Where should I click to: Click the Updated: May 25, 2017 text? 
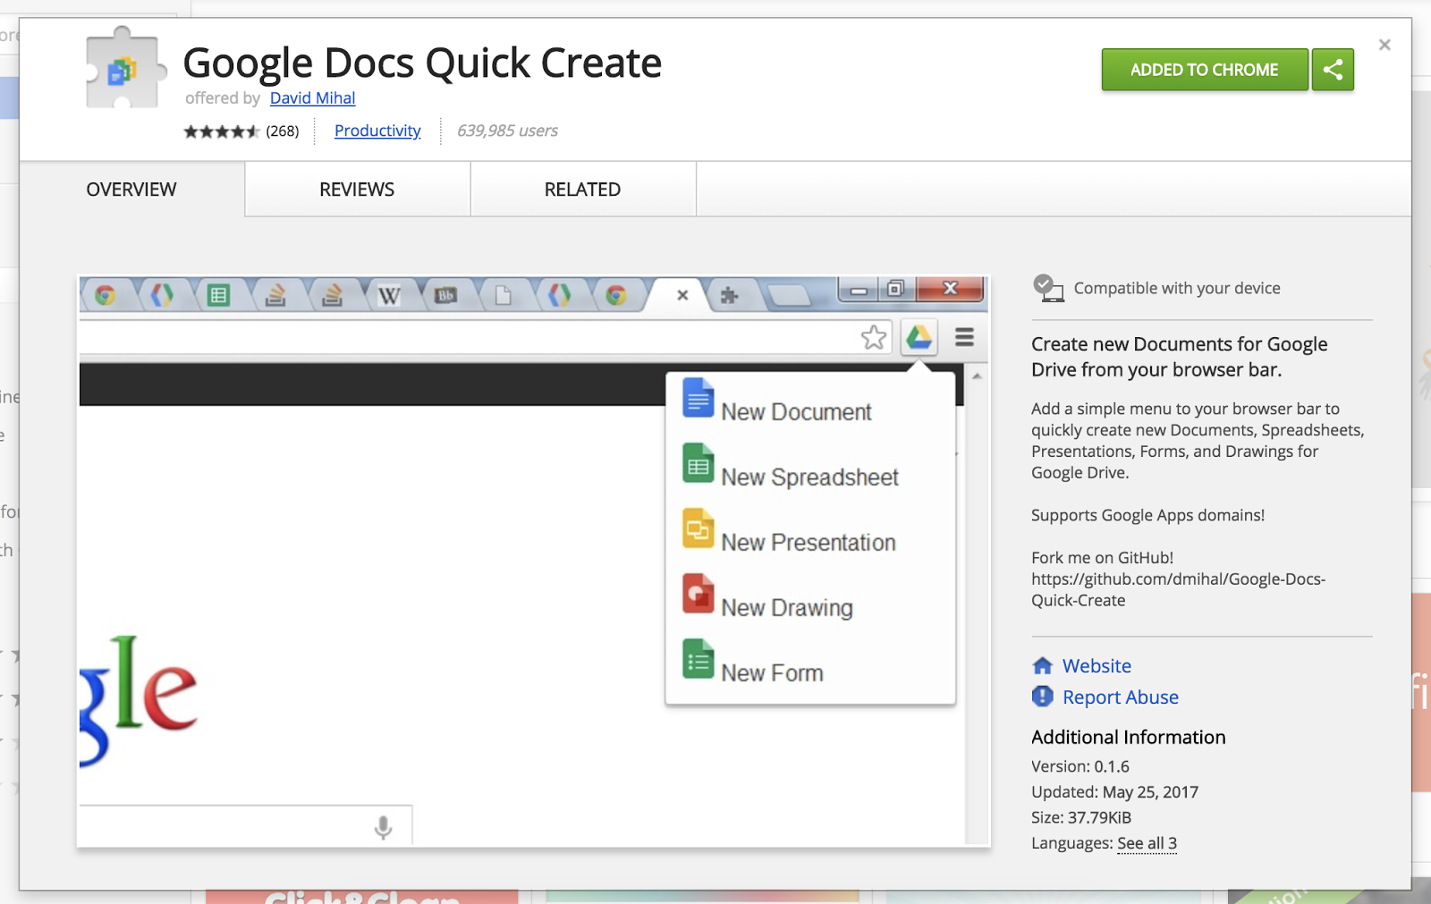tap(1114, 792)
